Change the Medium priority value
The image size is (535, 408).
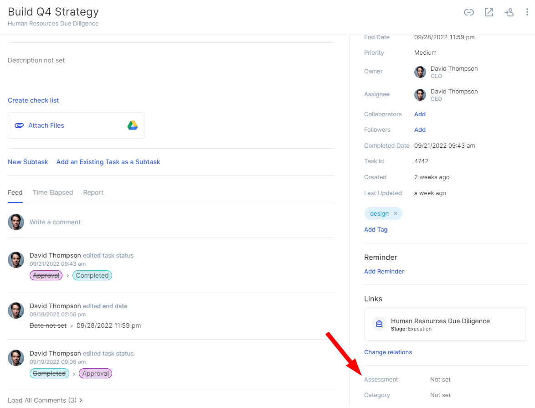tap(425, 52)
